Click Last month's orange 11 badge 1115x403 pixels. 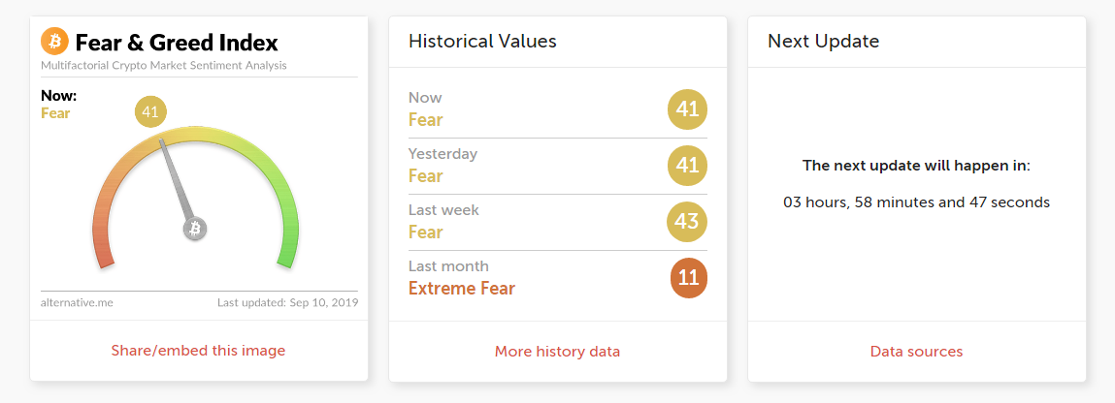pos(688,278)
